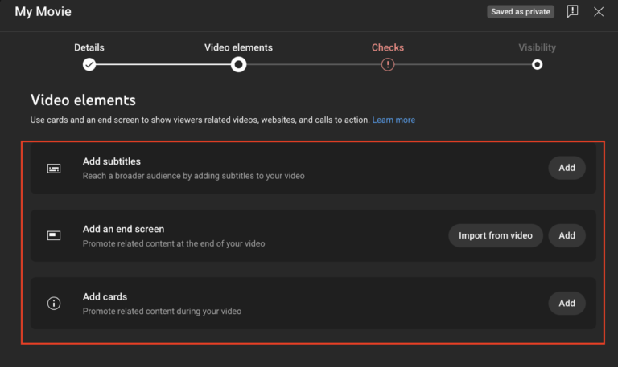Click the Saved as private badge
This screenshot has height=367, width=618.
(x=521, y=12)
